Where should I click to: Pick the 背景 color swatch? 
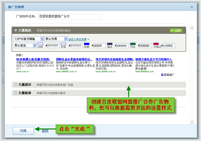click(63, 44)
